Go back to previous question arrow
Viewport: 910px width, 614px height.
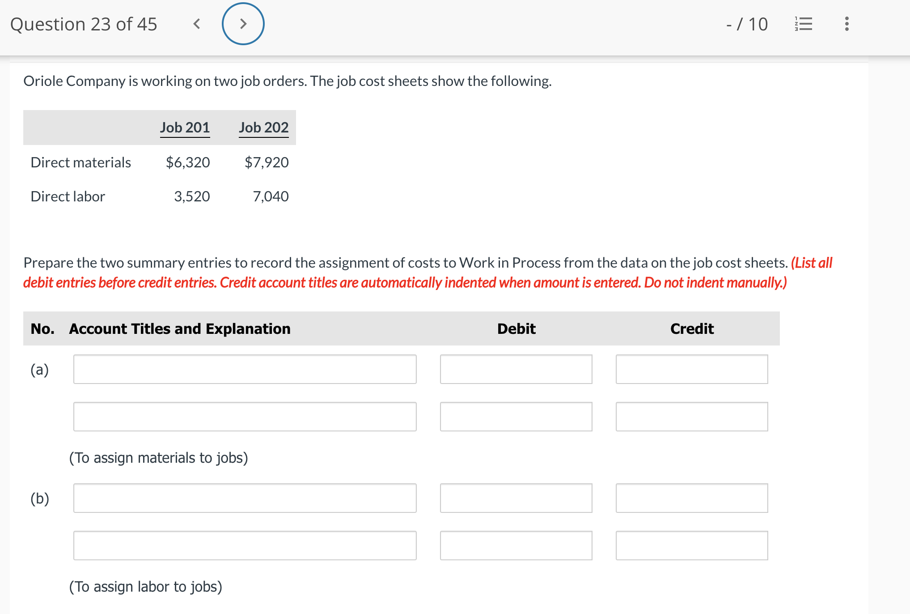(x=196, y=24)
